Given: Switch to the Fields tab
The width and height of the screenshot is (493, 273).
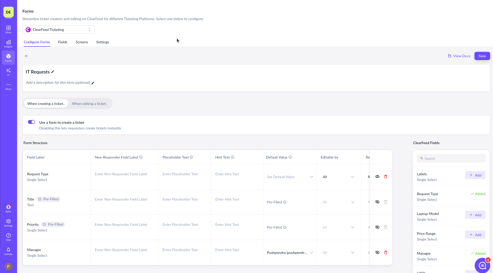Looking at the screenshot, I should [63, 42].
